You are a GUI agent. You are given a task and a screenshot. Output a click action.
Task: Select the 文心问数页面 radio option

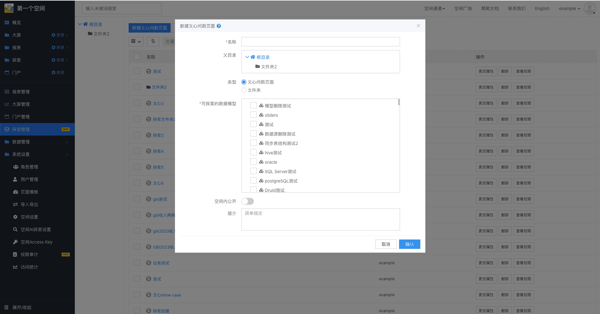pos(244,82)
